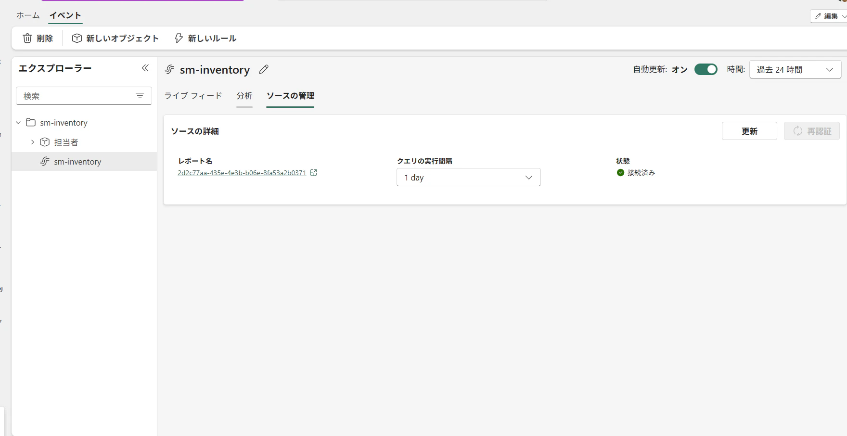847x436 pixels.
Task: Select the sm-inventory folder tree row
Action: (x=84, y=123)
